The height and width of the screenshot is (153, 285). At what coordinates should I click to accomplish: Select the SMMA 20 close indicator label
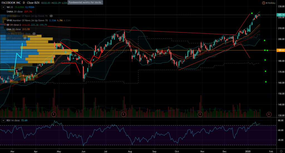[14, 11]
